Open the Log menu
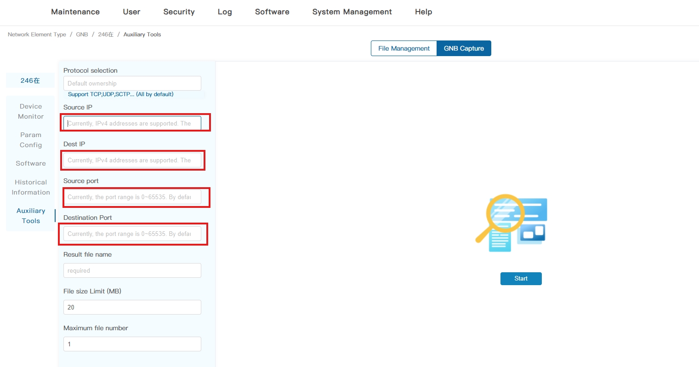This screenshot has height=367, width=699. click(x=225, y=12)
